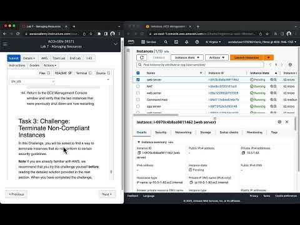Open the Launch instances split arrow
Screen dimensions: 300x225
(x=269, y=57)
